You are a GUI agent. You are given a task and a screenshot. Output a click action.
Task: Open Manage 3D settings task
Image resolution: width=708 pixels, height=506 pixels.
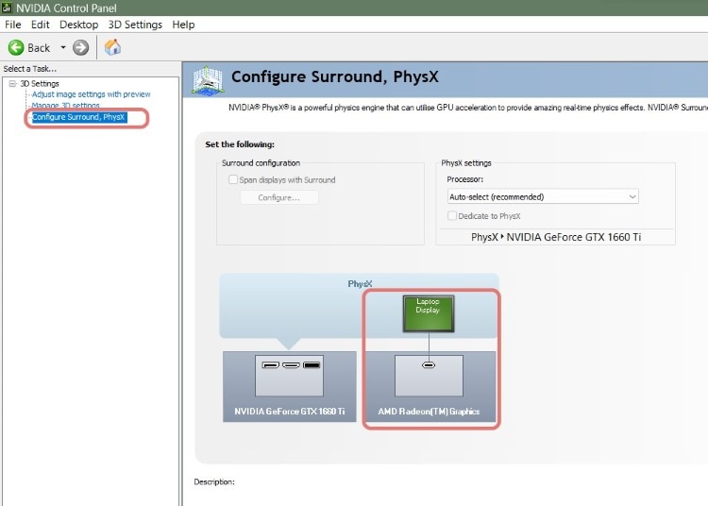coord(65,105)
